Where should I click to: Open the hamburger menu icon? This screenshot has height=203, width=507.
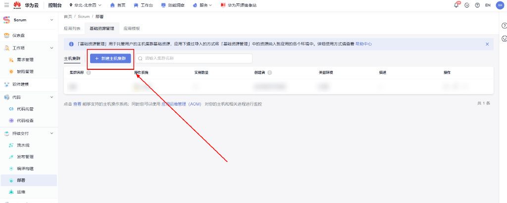(6, 5)
